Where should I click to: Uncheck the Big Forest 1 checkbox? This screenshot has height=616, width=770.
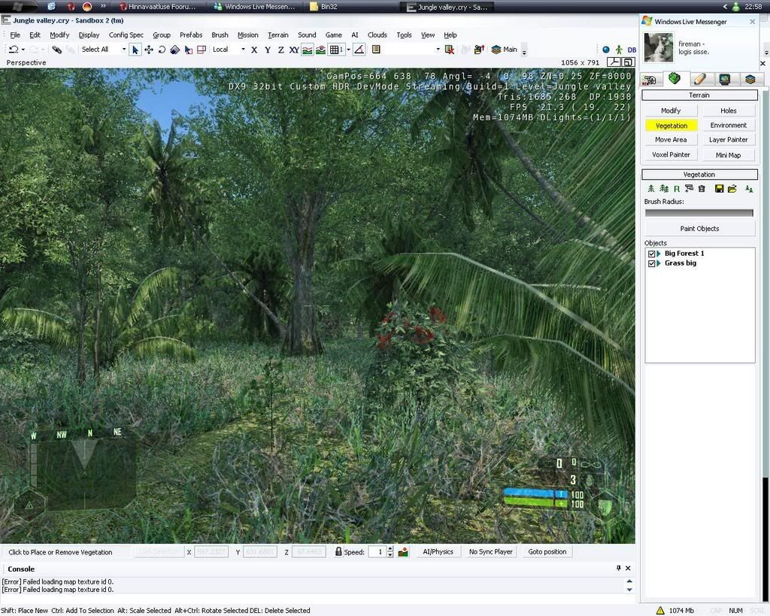coord(652,254)
